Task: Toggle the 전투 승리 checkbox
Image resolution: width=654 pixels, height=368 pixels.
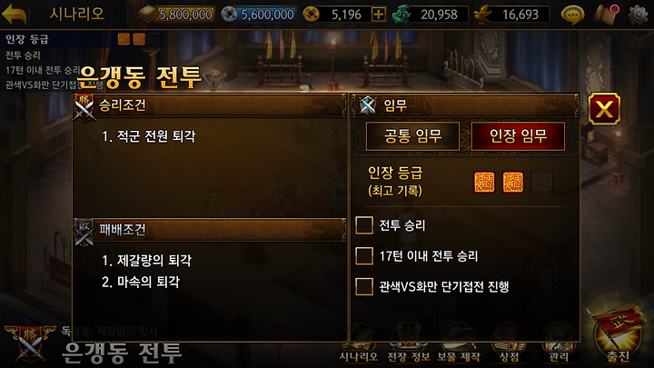Action: 364,225
